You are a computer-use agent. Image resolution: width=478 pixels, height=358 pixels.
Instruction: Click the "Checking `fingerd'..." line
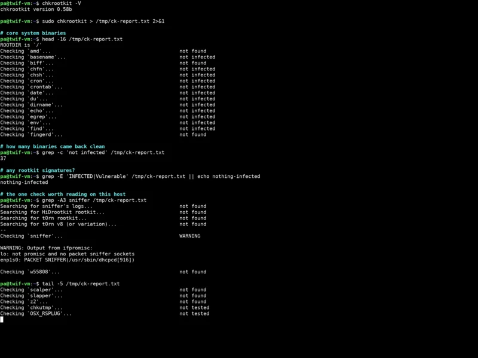point(32,135)
